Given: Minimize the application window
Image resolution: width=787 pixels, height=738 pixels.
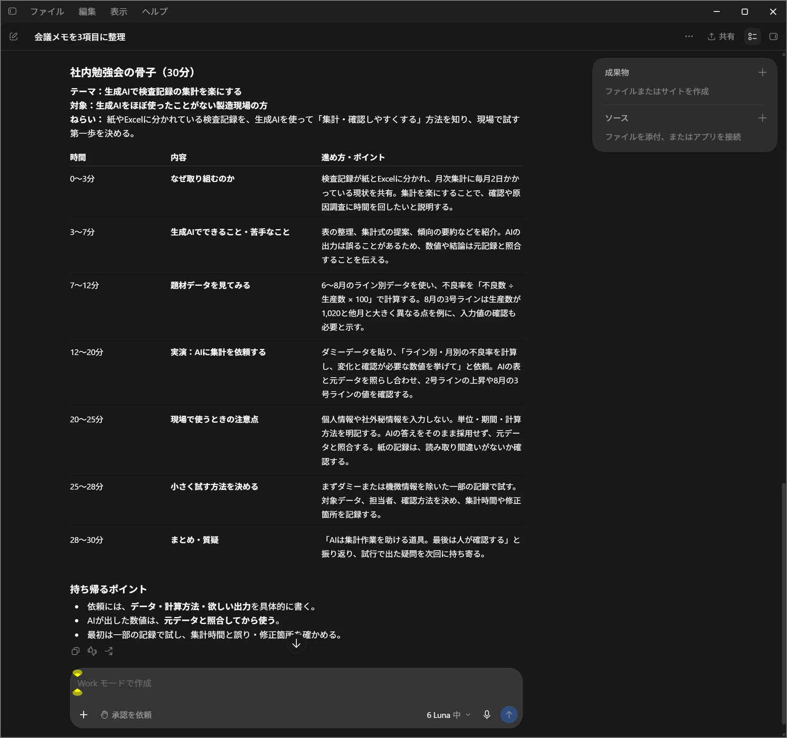Looking at the screenshot, I should click(x=717, y=11).
